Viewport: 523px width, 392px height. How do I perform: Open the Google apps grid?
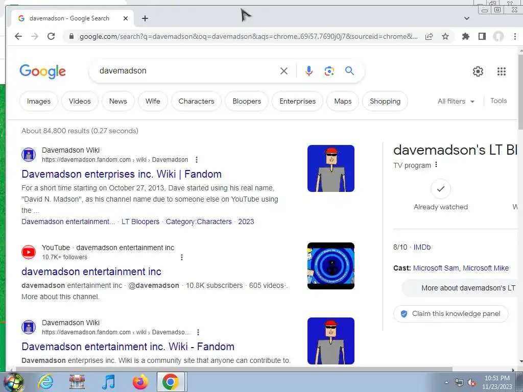click(502, 71)
